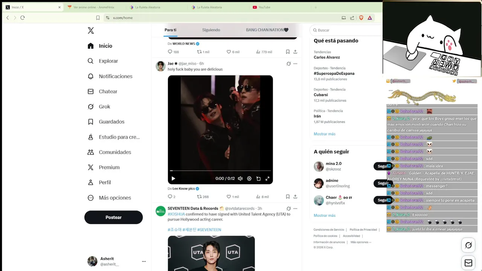The image size is (482, 271).
Task: Open Perfil from the sidebar
Action: [99, 182]
